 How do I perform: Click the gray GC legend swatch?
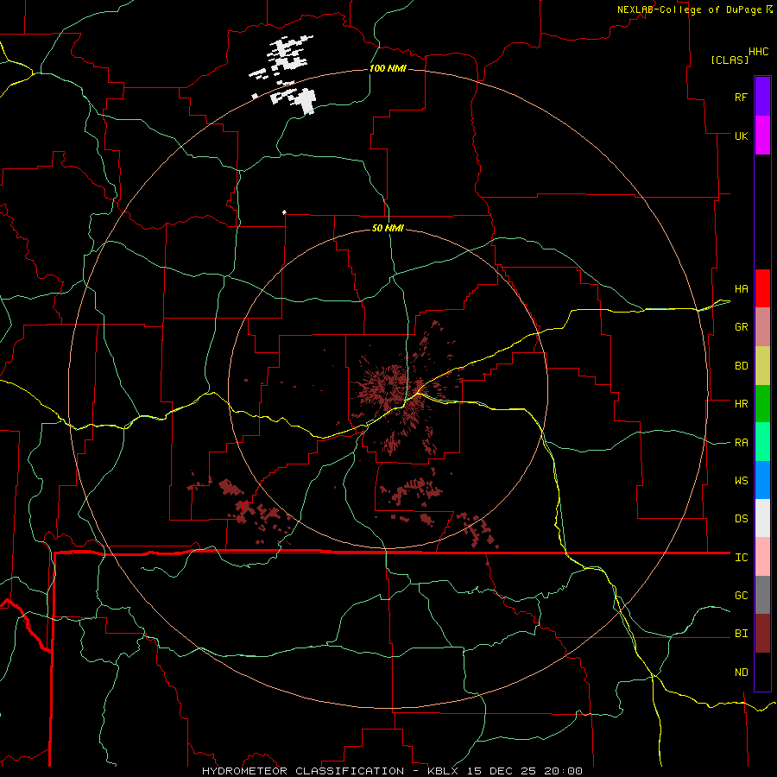762,595
